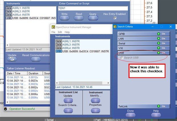177x121 pixels.
Task: Click the Query command button
Action: point(93,18)
